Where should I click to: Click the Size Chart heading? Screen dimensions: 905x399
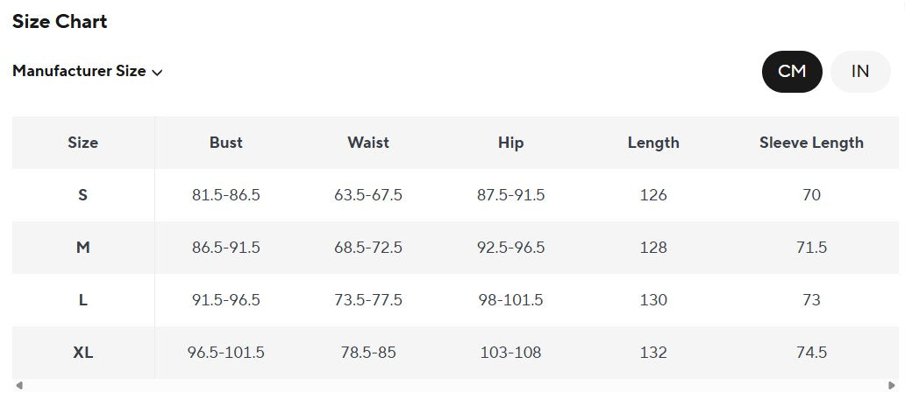click(x=60, y=22)
